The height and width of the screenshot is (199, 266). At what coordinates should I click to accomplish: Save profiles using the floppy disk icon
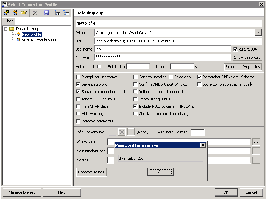46,13
